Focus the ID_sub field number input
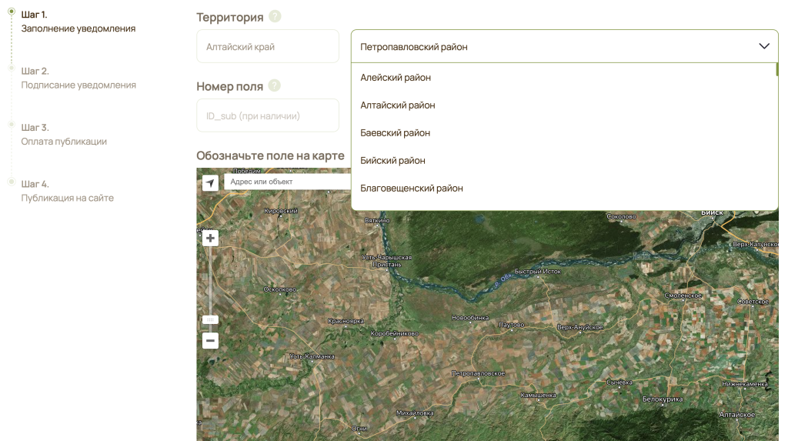The width and height of the screenshot is (788, 441). pos(268,115)
